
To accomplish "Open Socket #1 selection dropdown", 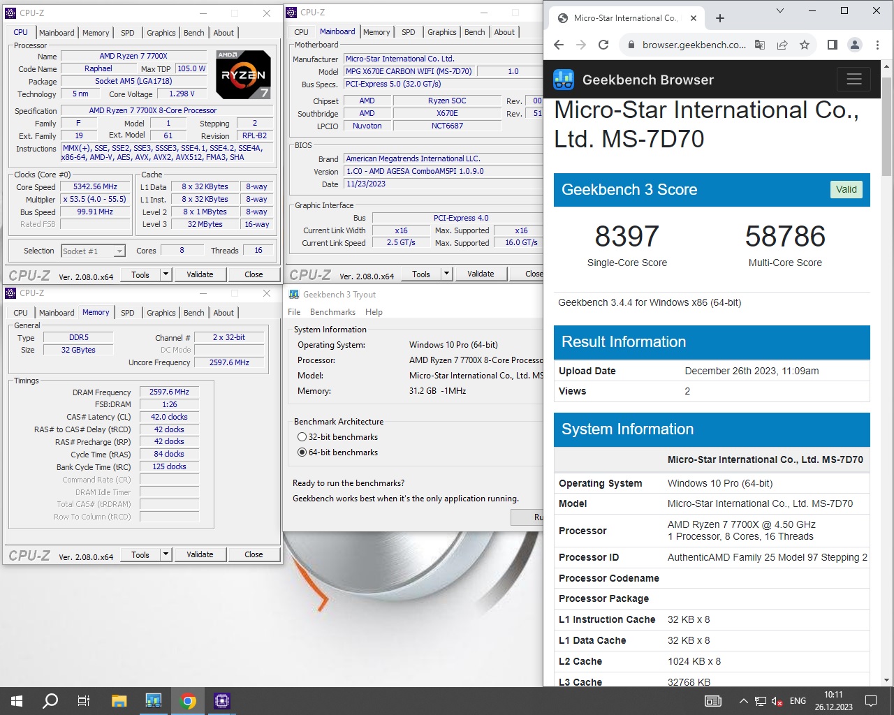I will [x=92, y=251].
